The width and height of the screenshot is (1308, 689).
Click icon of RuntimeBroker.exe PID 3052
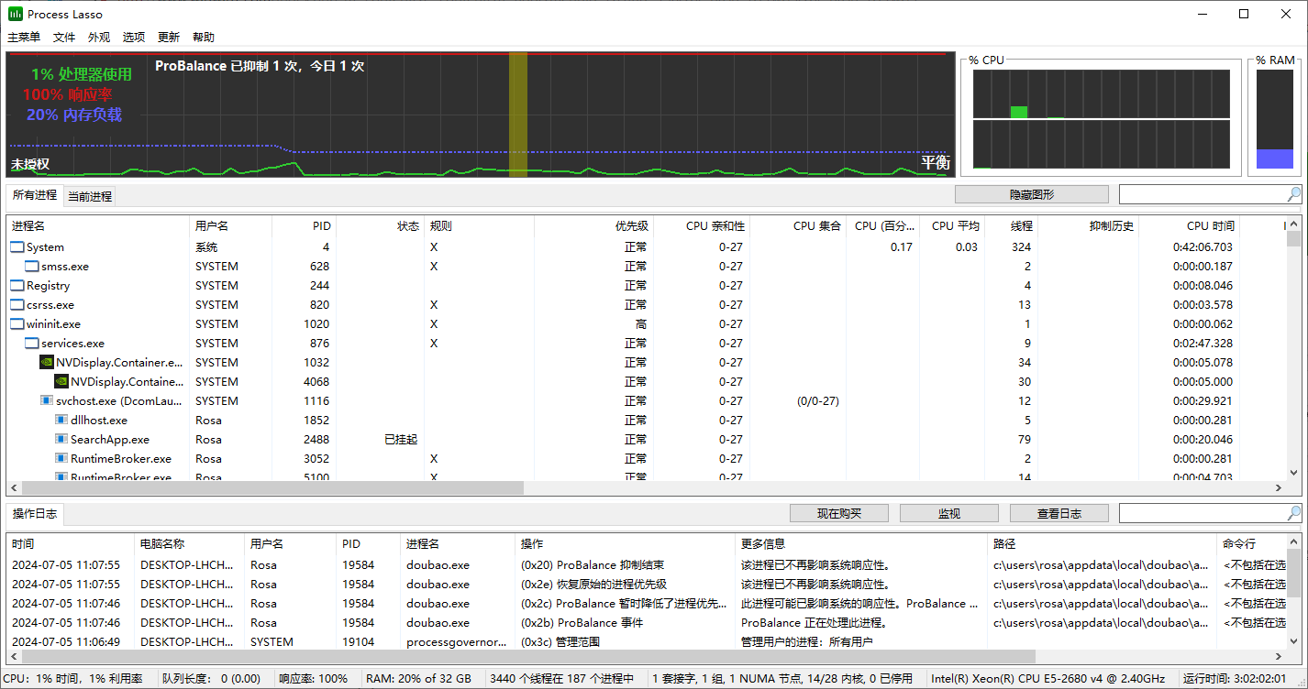61,459
